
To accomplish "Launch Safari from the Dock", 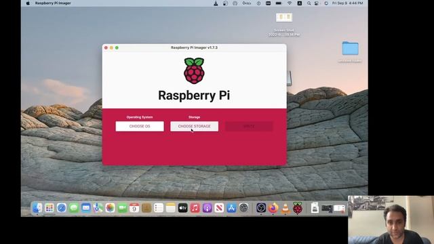I will tap(62, 208).
